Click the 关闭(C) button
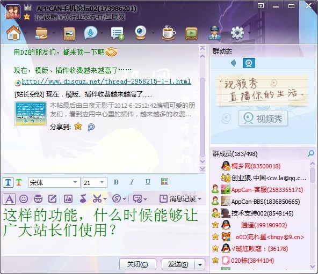Screen dimensions: 318x274 click(138, 264)
